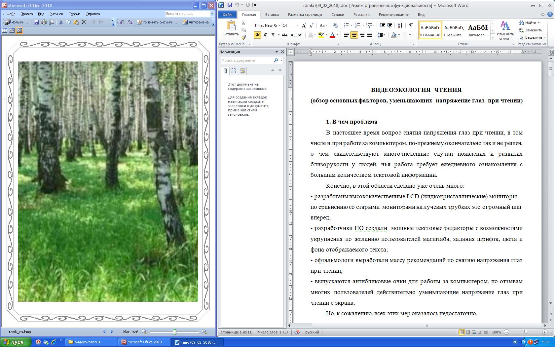Click the Increase indent icon
Screen dimensions: 555x347
click(390, 25)
